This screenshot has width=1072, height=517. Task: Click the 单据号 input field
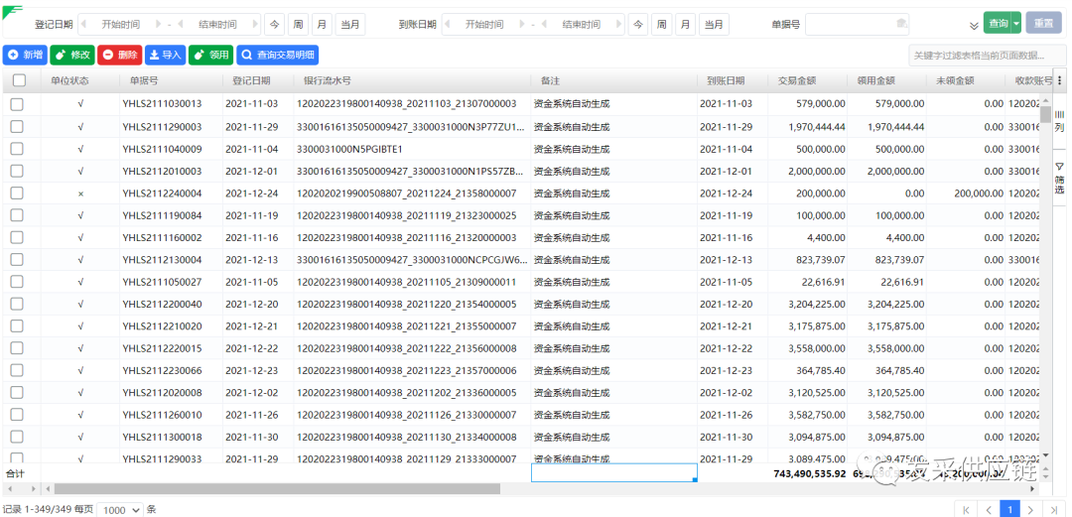[858, 24]
